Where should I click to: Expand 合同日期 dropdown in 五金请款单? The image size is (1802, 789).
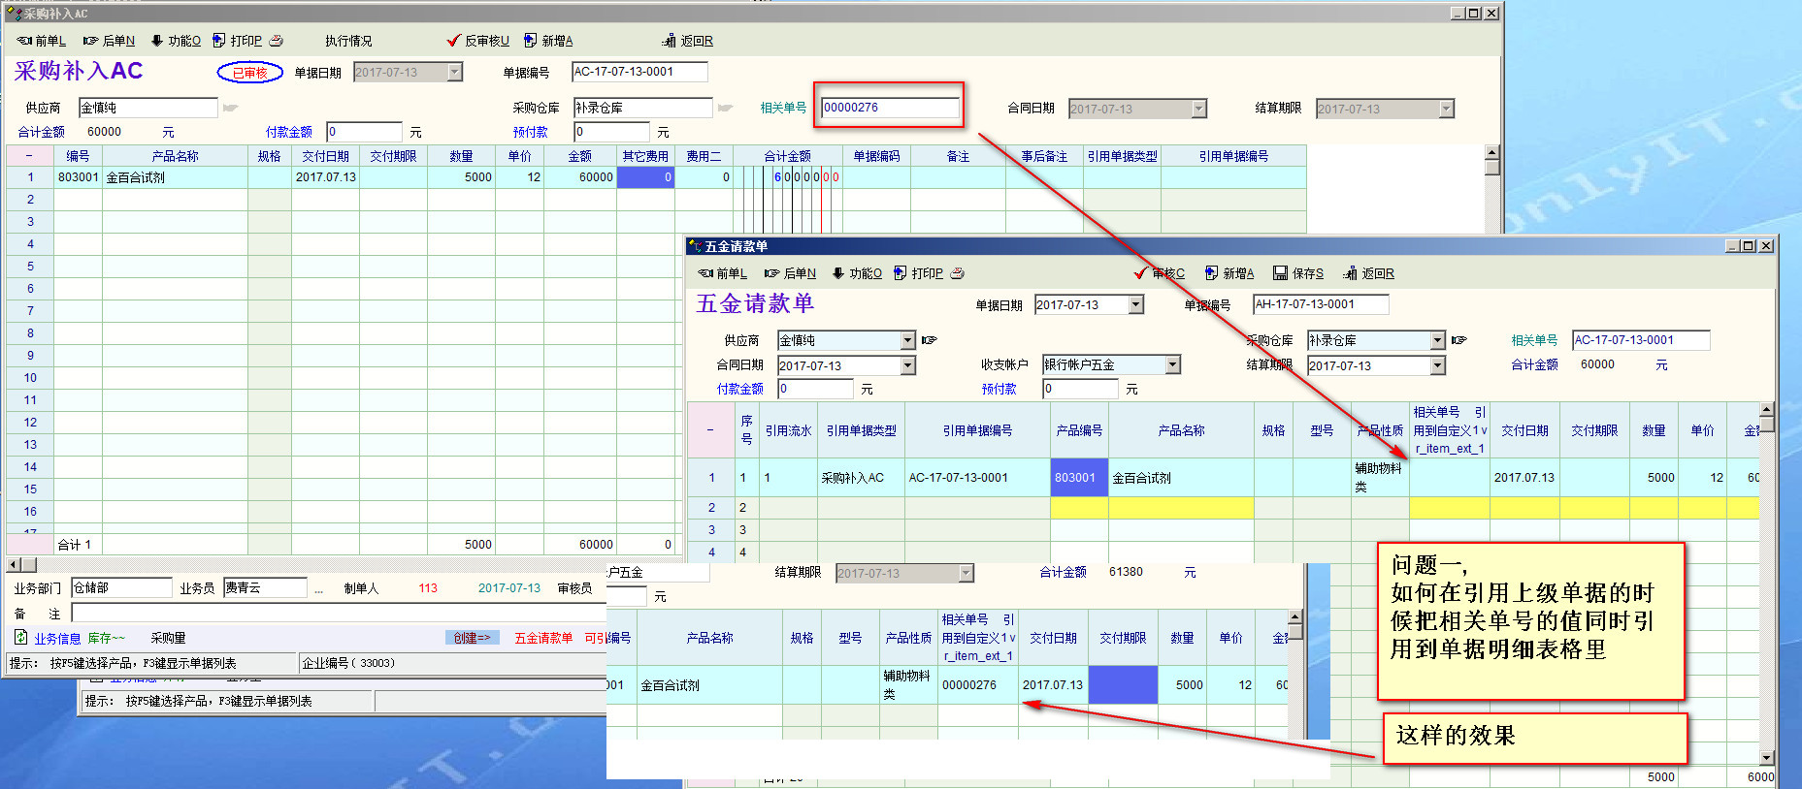tap(907, 365)
